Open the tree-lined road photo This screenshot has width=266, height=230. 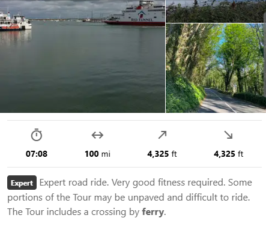pos(216,68)
